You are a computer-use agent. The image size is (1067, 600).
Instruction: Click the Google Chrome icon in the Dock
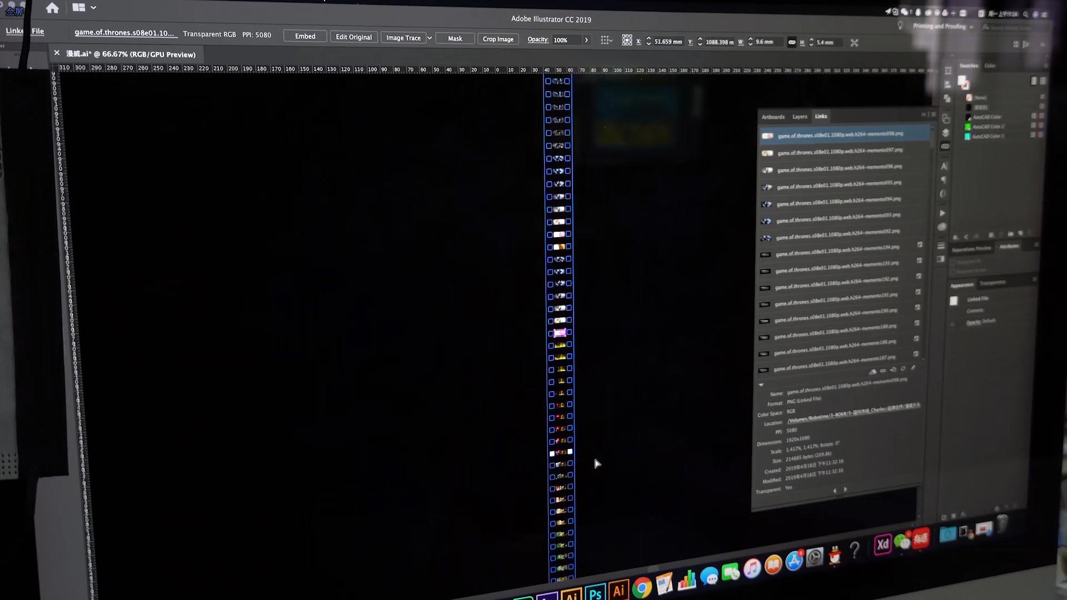(641, 588)
